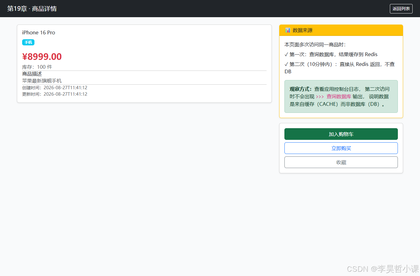The height and width of the screenshot is (276, 420).
Task: Click the 手机 category badge
Action: tap(28, 42)
